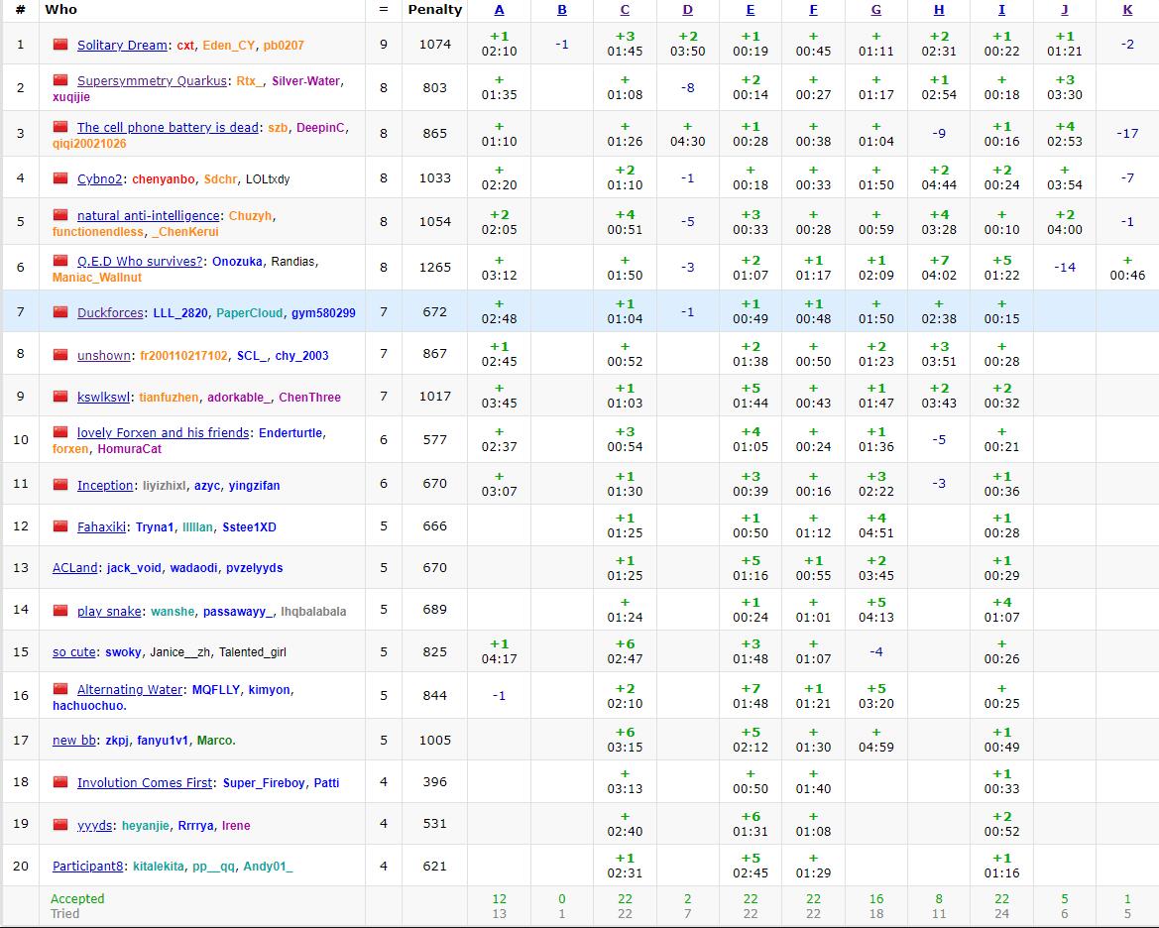View profile of user PaperCloud
The width and height of the screenshot is (1159, 928).
click(249, 313)
